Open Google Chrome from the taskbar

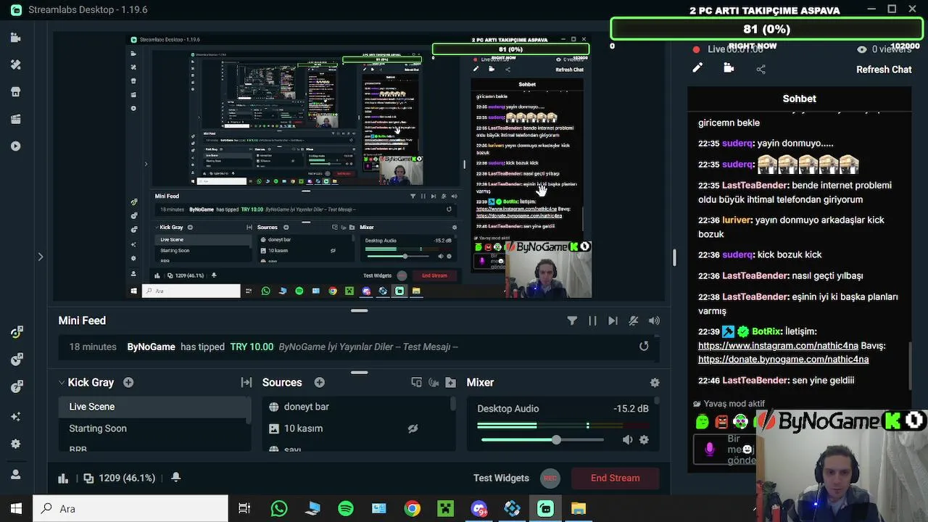[x=412, y=508]
